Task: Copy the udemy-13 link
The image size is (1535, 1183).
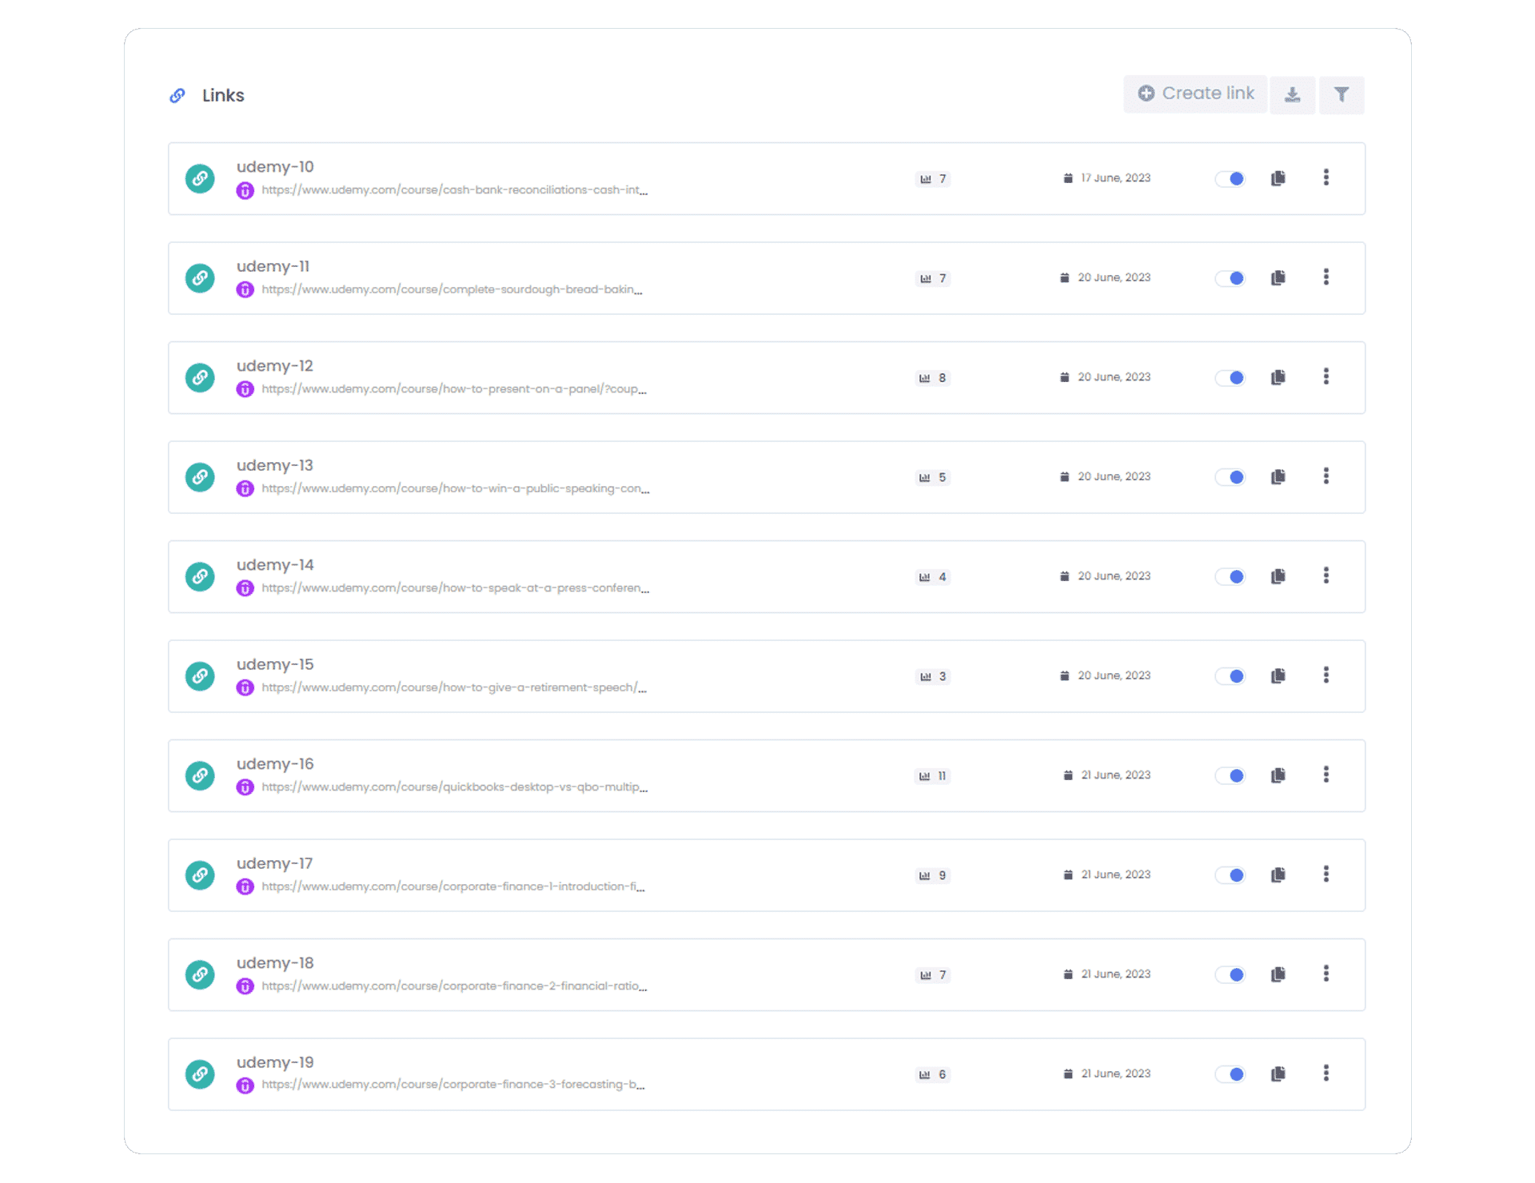Action: [x=1278, y=477]
